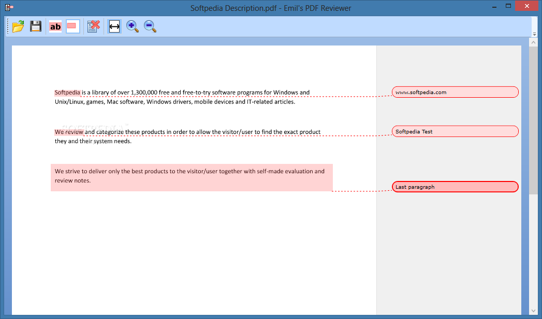Image resolution: width=542 pixels, height=319 pixels.
Task: Select the text highlight annotation tool
Action: pyautogui.click(x=55, y=26)
